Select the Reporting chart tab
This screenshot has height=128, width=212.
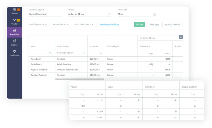pyautogui.click(x=15, y=32)
